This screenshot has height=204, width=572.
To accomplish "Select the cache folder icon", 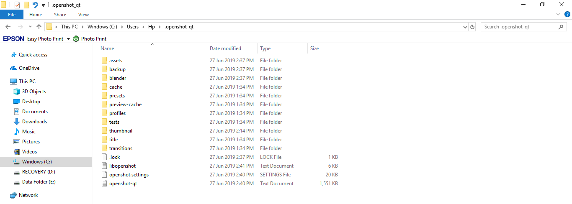I will click(105, 87).
